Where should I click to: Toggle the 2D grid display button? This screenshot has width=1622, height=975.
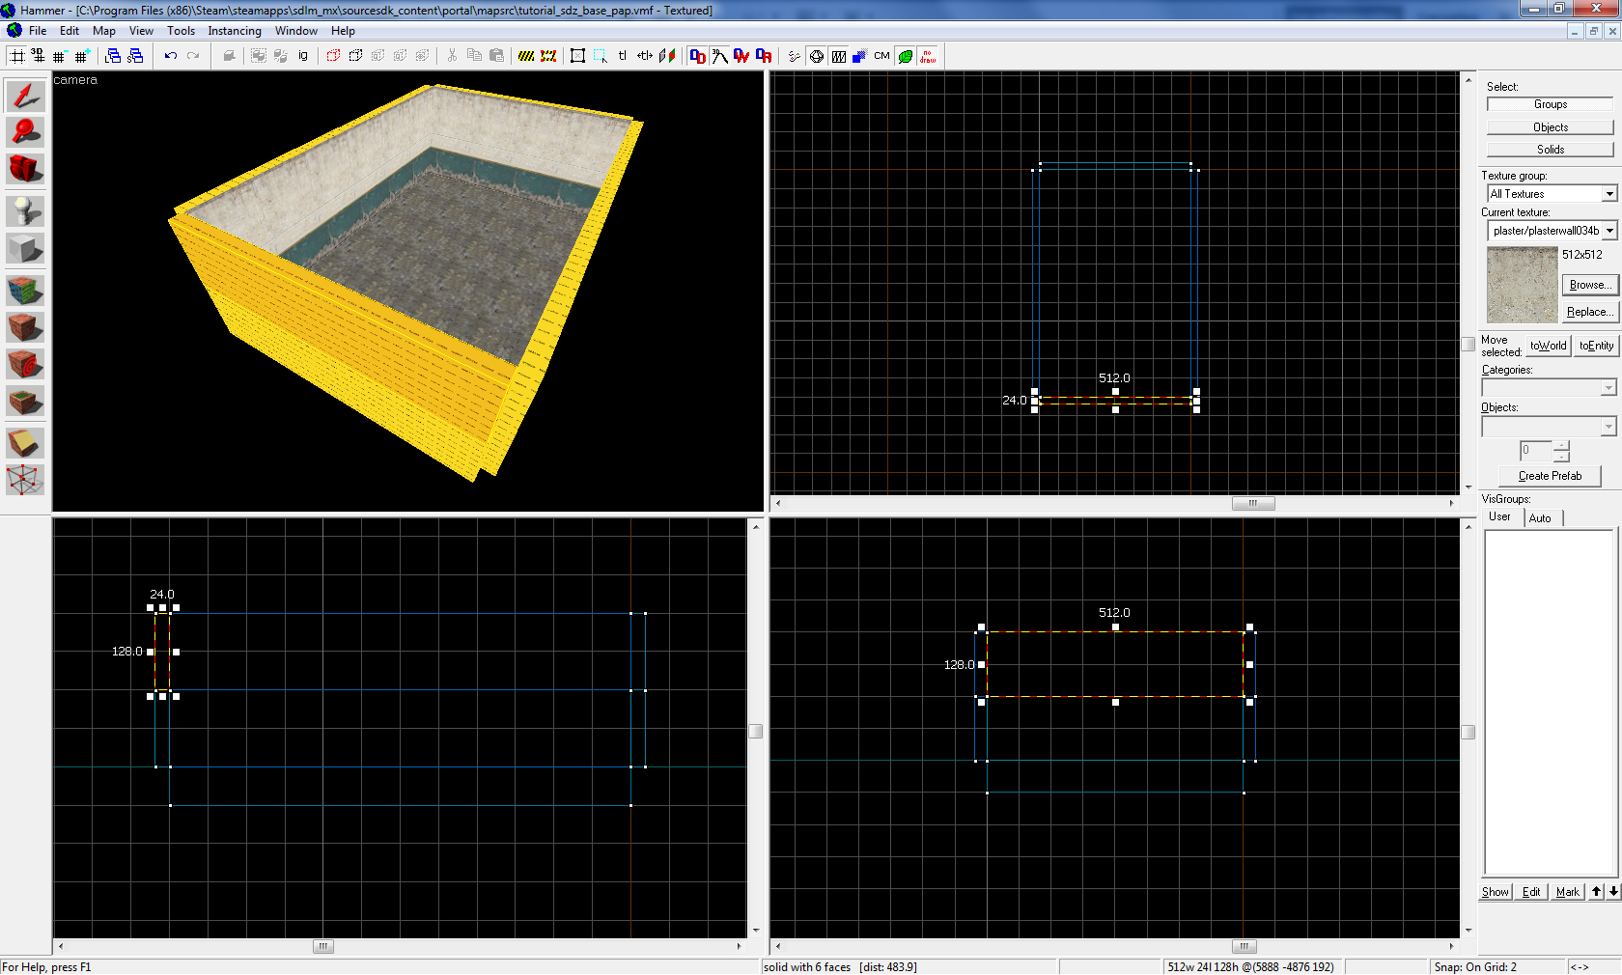tap(17, 56)
